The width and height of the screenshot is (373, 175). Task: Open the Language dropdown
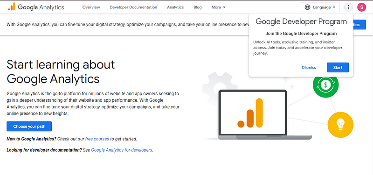pyautogui.click(x=320, y=7)
